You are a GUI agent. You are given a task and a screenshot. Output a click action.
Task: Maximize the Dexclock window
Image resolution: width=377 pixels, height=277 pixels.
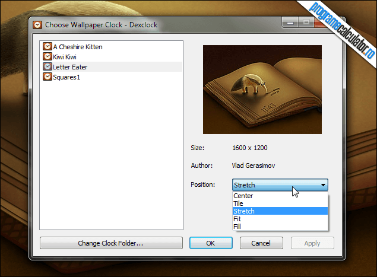[306, 23]
